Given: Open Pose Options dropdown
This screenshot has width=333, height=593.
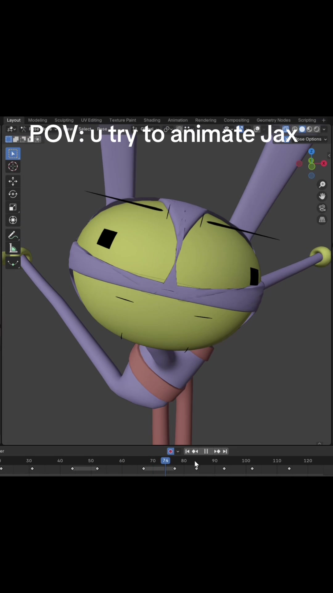Looking at the screenshot, I should pos(311,139).
